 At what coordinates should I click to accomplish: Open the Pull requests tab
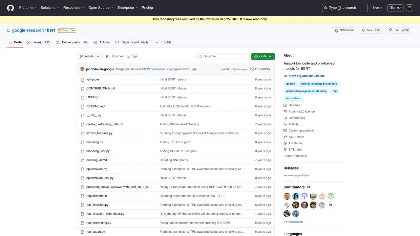[72, 43]
